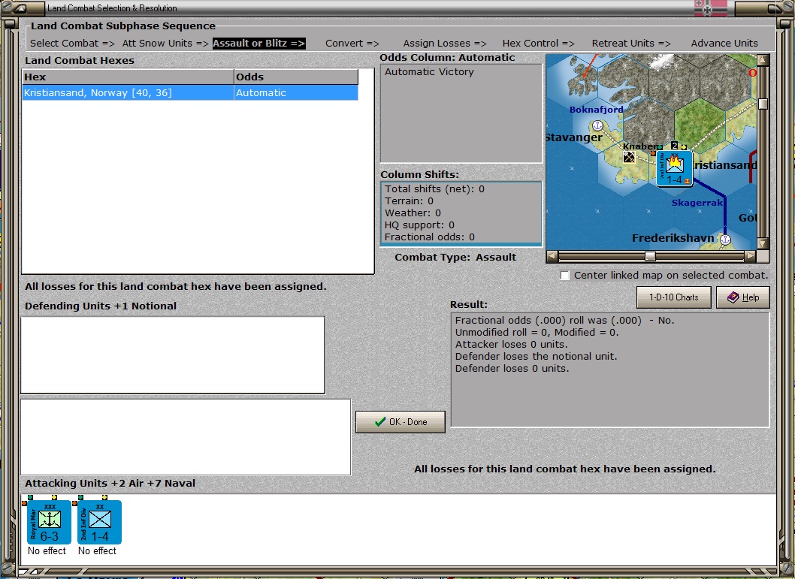The width and height of the screenshot is (795, 579).
Task: Click the Boknafjord label on map
Action: pos(597,110)
